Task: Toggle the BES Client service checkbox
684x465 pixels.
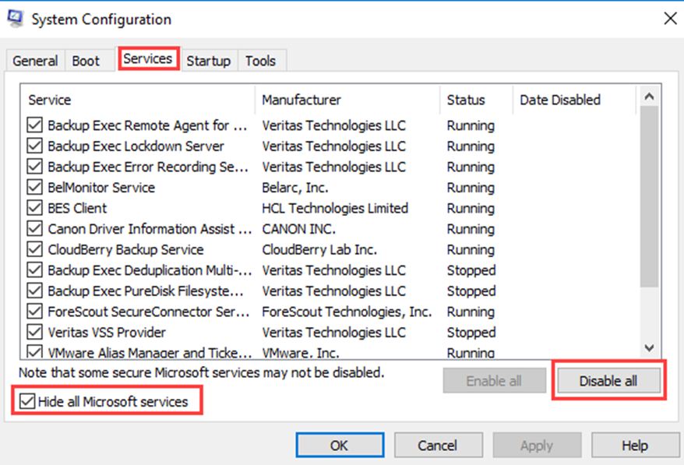Action: [34, 208]
